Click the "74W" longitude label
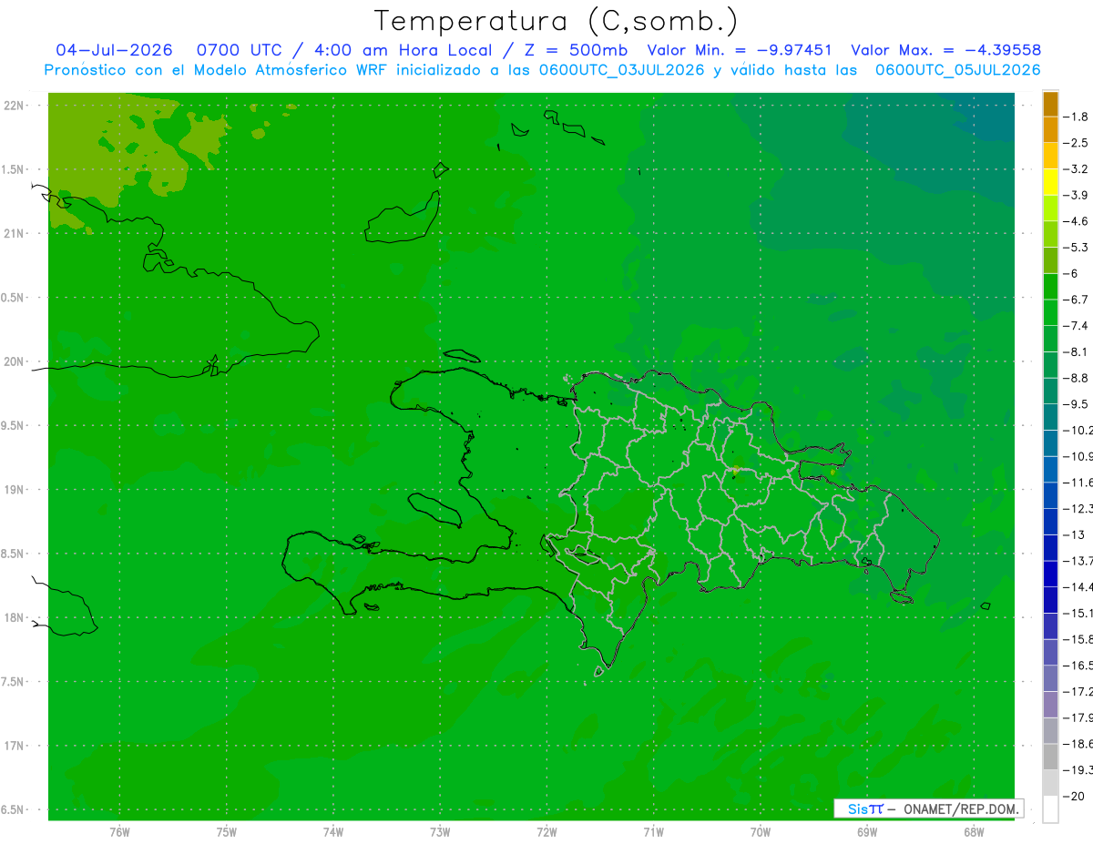Viewport: 1093px width, 844px height. [x=333, y=832]
